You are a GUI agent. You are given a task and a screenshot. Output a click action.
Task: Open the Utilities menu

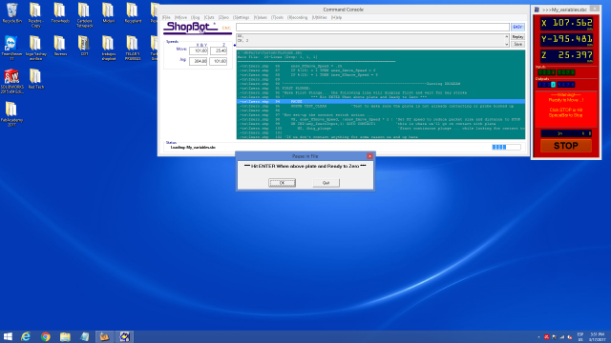click(x=320, y=17)
